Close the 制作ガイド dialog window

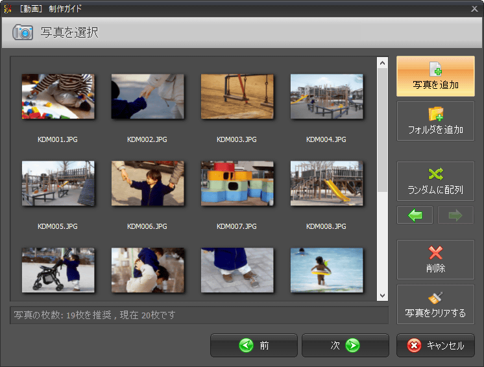(474, 8)
